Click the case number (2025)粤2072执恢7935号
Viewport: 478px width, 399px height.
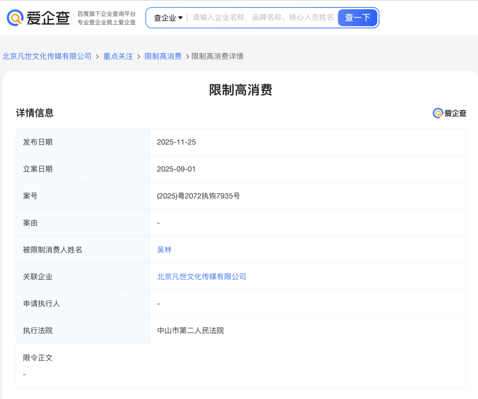coord(198,196)
